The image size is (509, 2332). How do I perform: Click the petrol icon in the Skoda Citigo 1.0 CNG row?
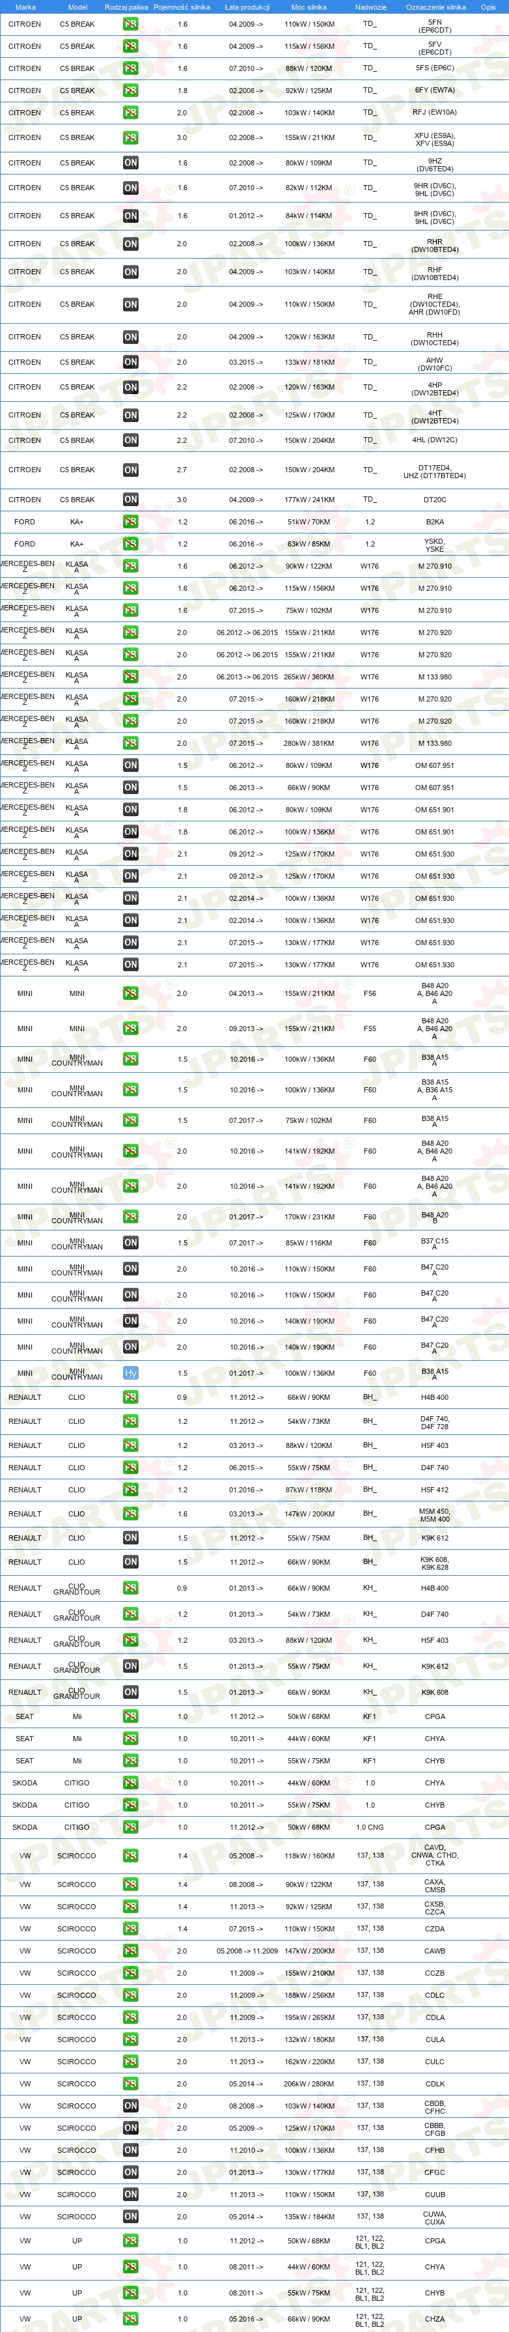pyautogui.click(x=130, y=1827)
